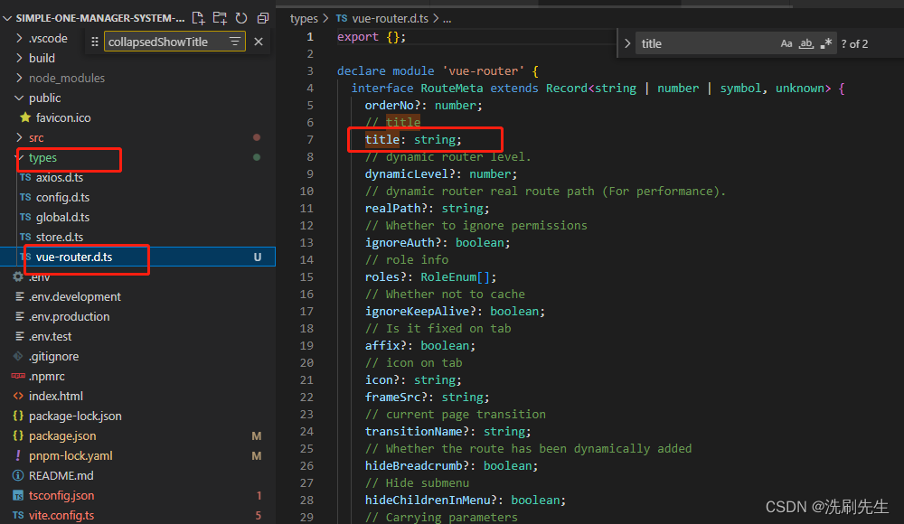
Task: Collapse all folders in the Explorer
Action: coord(262,17)
